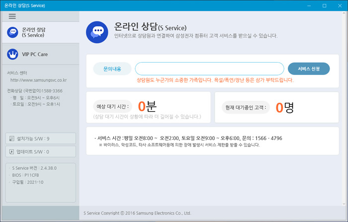Image resolution: width=348 pixels, height=222 pixels.
Task: Focus the inquiry content input field
Action: [209, 69]
